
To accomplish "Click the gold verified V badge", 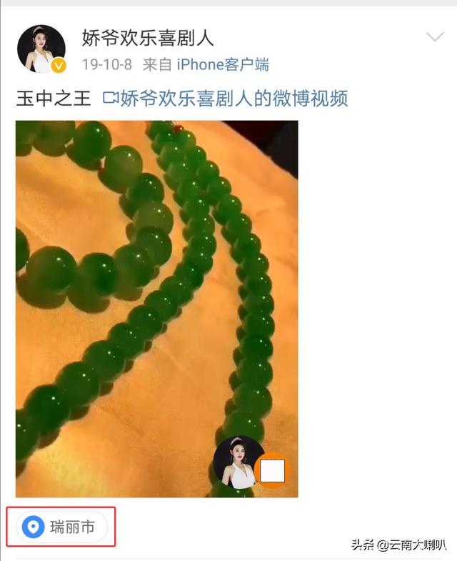I will (x=59, y=66).
